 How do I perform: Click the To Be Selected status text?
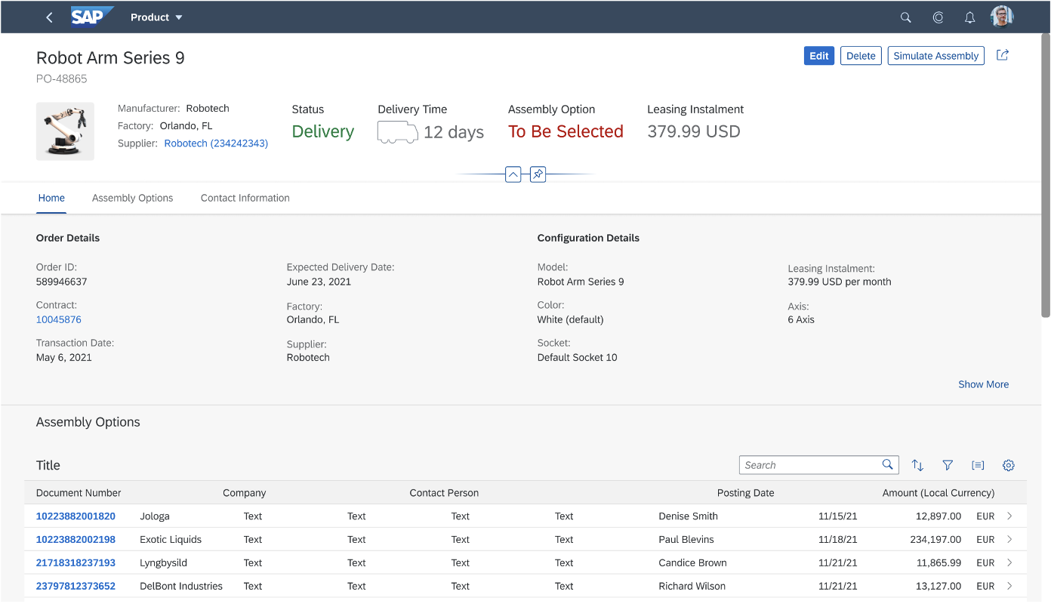pos(566,131)
